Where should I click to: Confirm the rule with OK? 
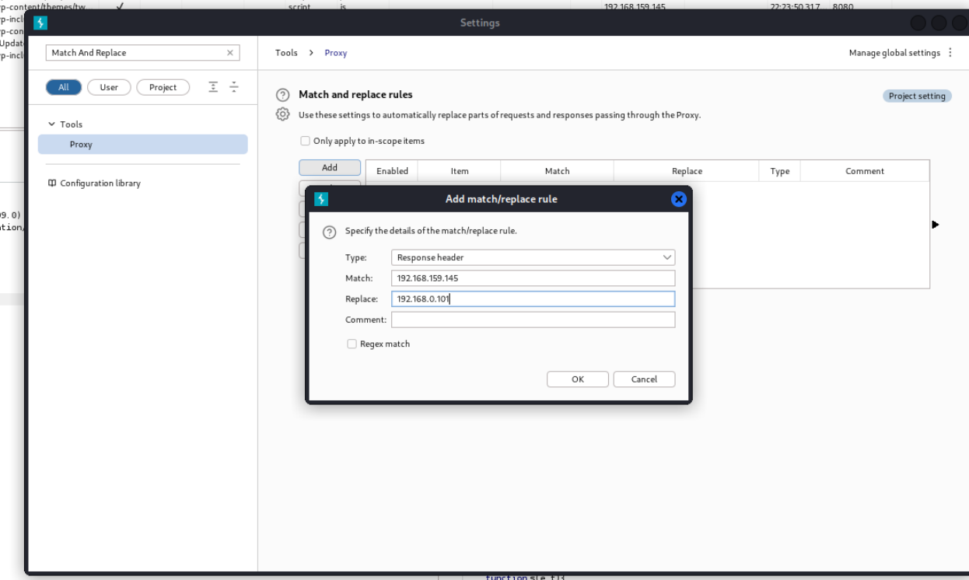[x=578, y=379]
